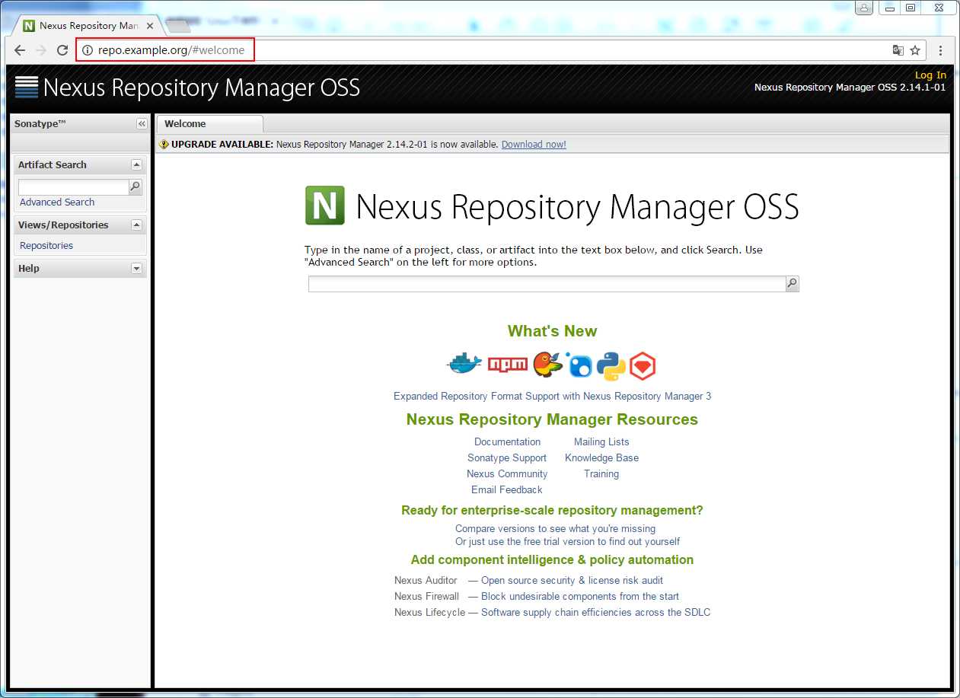960x698 pixels.
Task: Open the Email Feedback link
Action: tap(507, 489)
